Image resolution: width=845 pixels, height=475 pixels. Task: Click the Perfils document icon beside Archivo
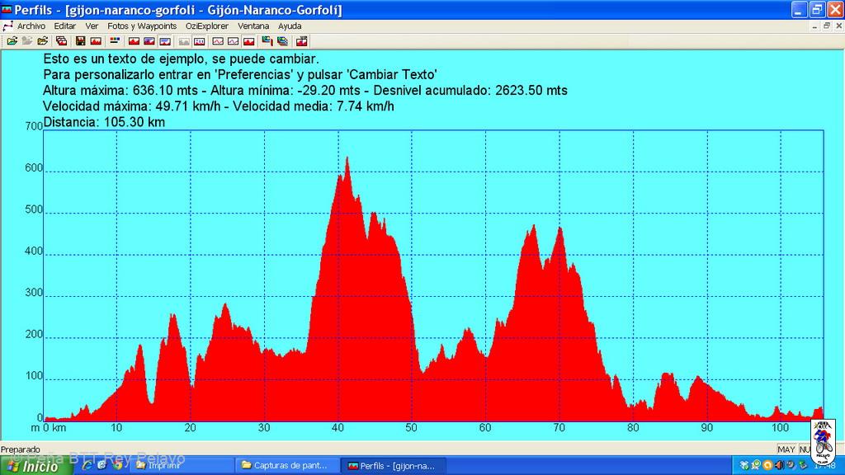click(8, 26)
